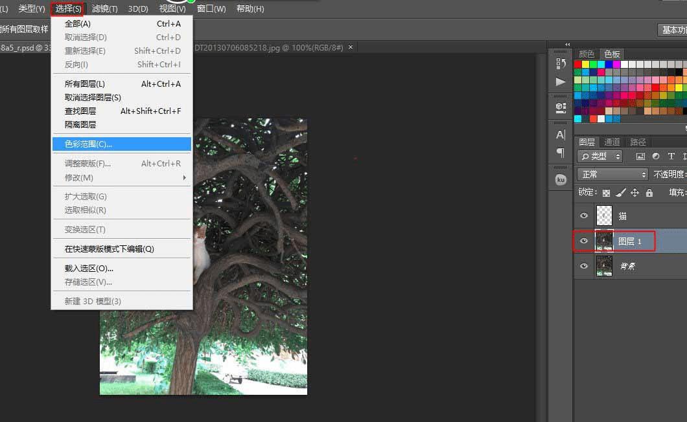Pick the yellow swatch in top row

click(586, 64)
